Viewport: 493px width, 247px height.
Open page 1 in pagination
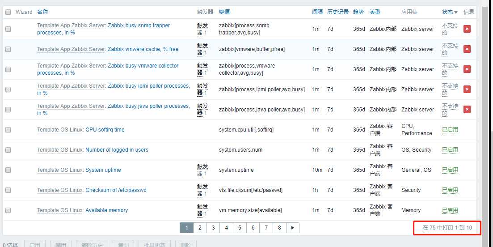pyautogui.click(x=186, y=228)
